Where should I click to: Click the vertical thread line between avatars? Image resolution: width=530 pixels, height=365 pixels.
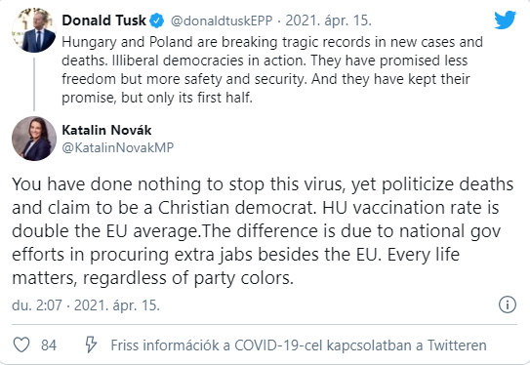[x=34, y=84]
